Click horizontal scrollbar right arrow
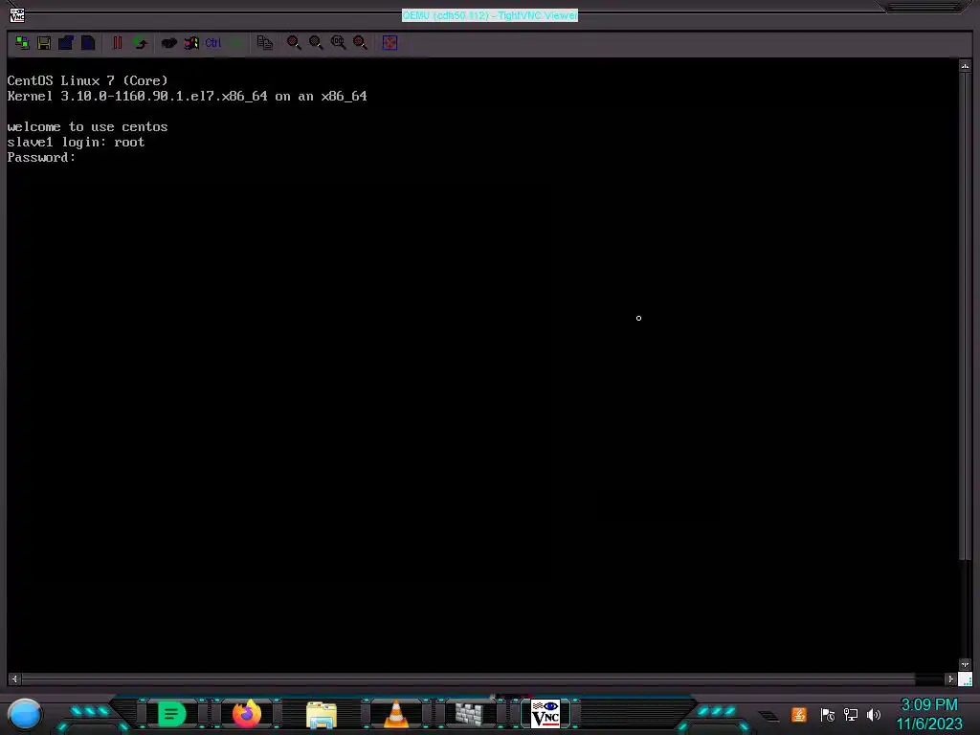 tap(950, 679)
